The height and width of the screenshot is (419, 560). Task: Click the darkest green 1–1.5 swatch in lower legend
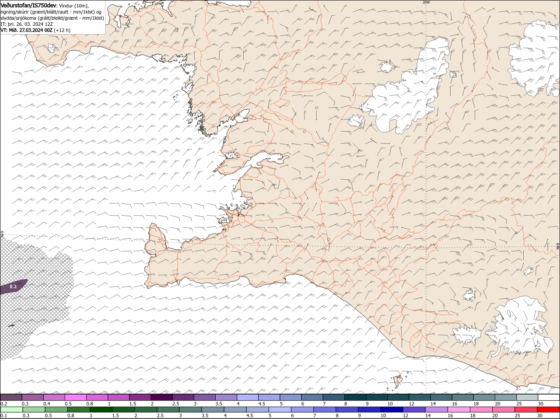coord(101,409)
